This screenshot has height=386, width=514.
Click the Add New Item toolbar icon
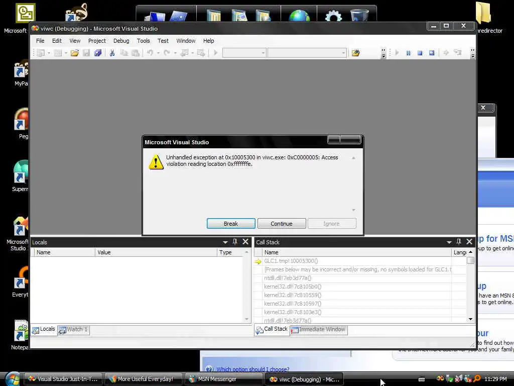[58, 53]
